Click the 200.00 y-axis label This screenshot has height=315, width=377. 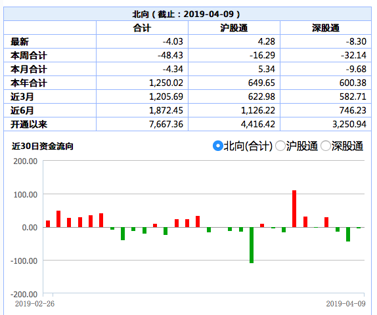pos(26,161)
